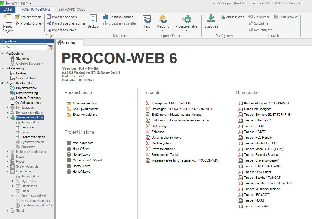Viewport: 312px width, 219px height.
Task: Select Prozessvariablen in the project tree
Action: click(33, 137)
